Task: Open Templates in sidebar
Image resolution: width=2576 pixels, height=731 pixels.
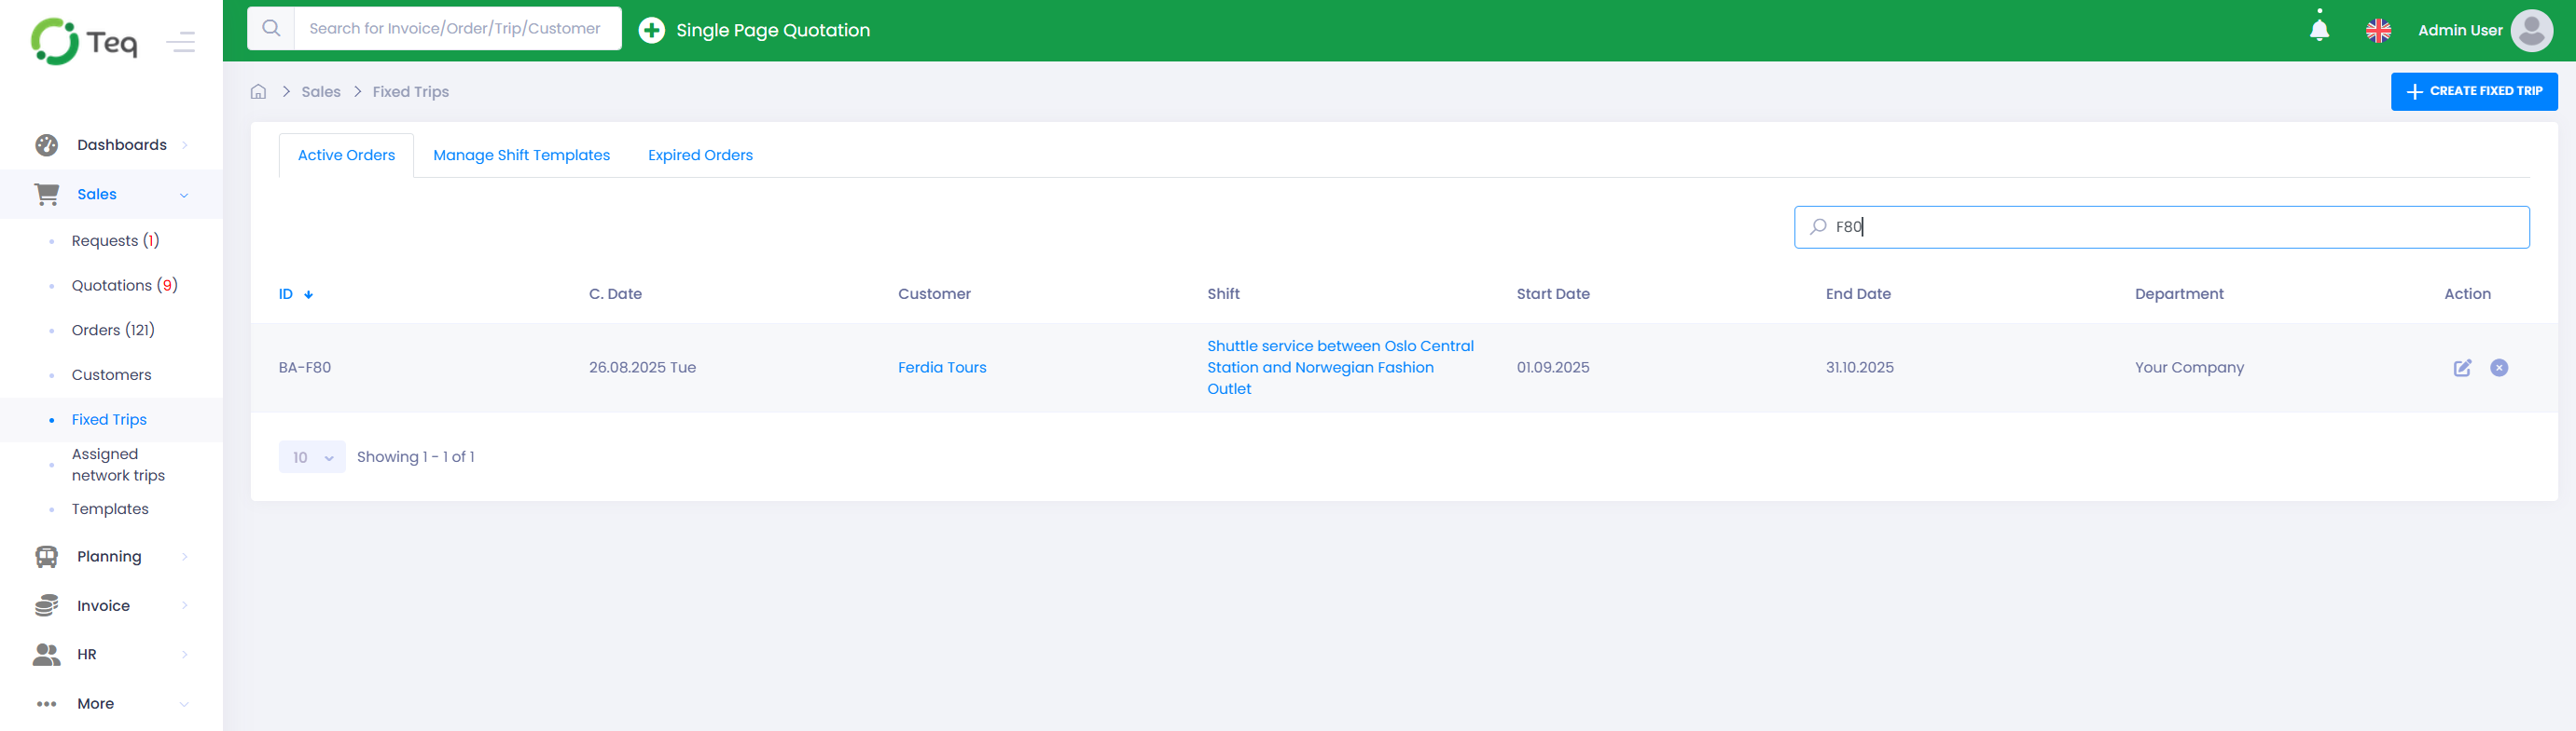Action: tap(110, 509)
